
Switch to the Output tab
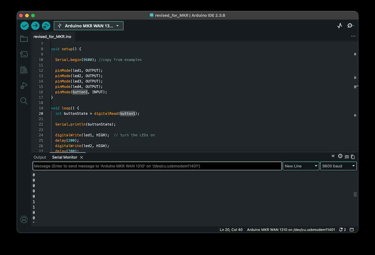pos(40,157)
